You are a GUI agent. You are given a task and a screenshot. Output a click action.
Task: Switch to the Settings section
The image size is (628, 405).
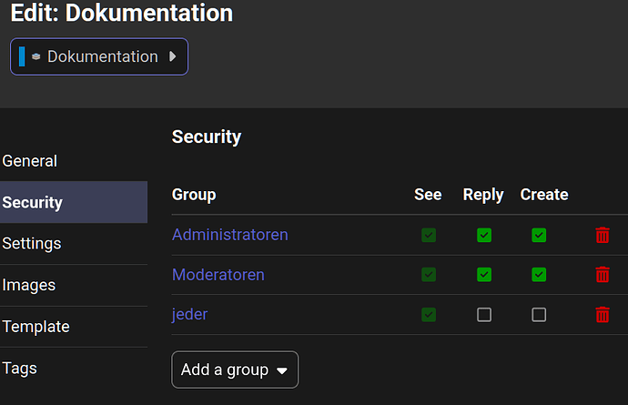pos(74,244)
